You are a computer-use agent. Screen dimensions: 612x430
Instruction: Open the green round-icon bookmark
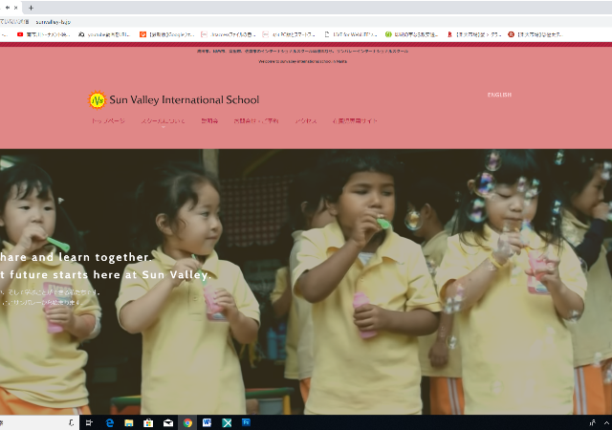(x=412, y=34)
